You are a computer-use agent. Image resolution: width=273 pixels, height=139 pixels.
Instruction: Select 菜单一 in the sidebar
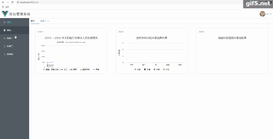[x=15, y=30]
